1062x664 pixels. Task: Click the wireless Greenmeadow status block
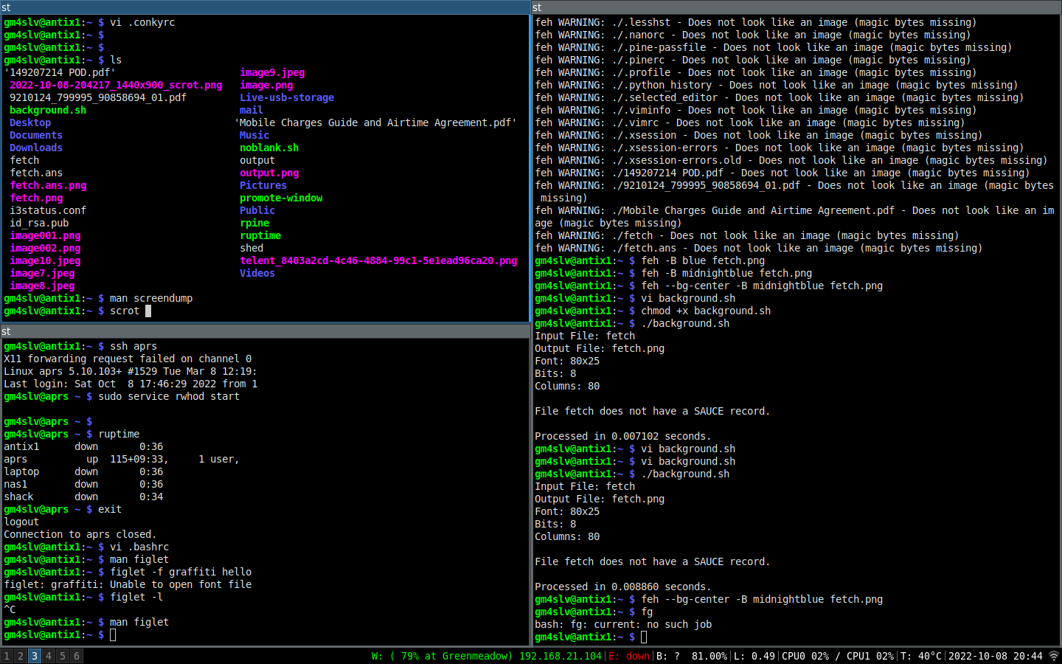click(487, 656)
